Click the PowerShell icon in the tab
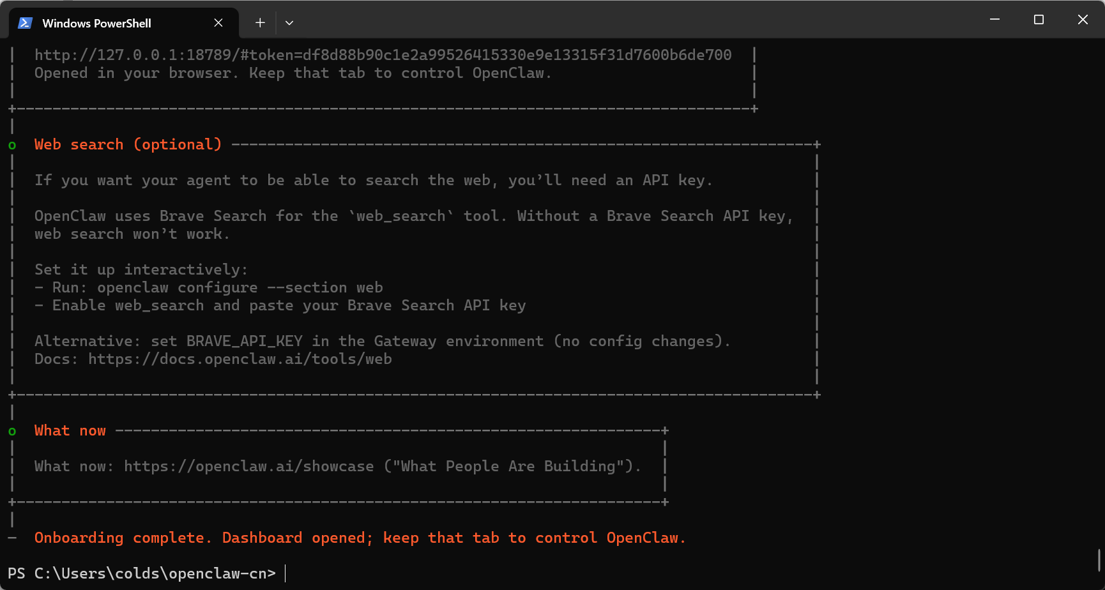This screenshot has width=1105, height=590. click(x=25, y=23)
